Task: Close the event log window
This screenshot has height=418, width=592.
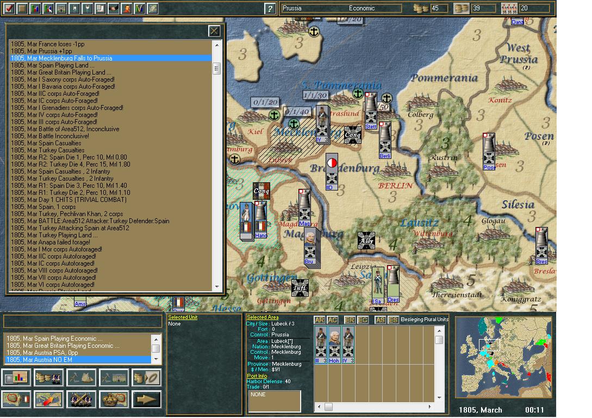Action: tap(214, 31)
